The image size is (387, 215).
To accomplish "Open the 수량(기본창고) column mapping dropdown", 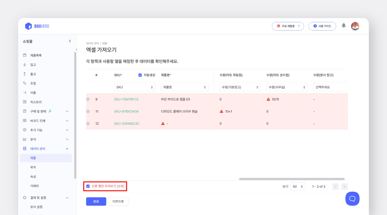I will 240,87.
